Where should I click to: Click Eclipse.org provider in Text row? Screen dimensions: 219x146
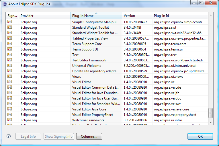tap(29, 55)
